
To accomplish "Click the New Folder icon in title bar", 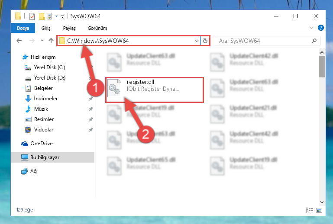I will [42, 16].
